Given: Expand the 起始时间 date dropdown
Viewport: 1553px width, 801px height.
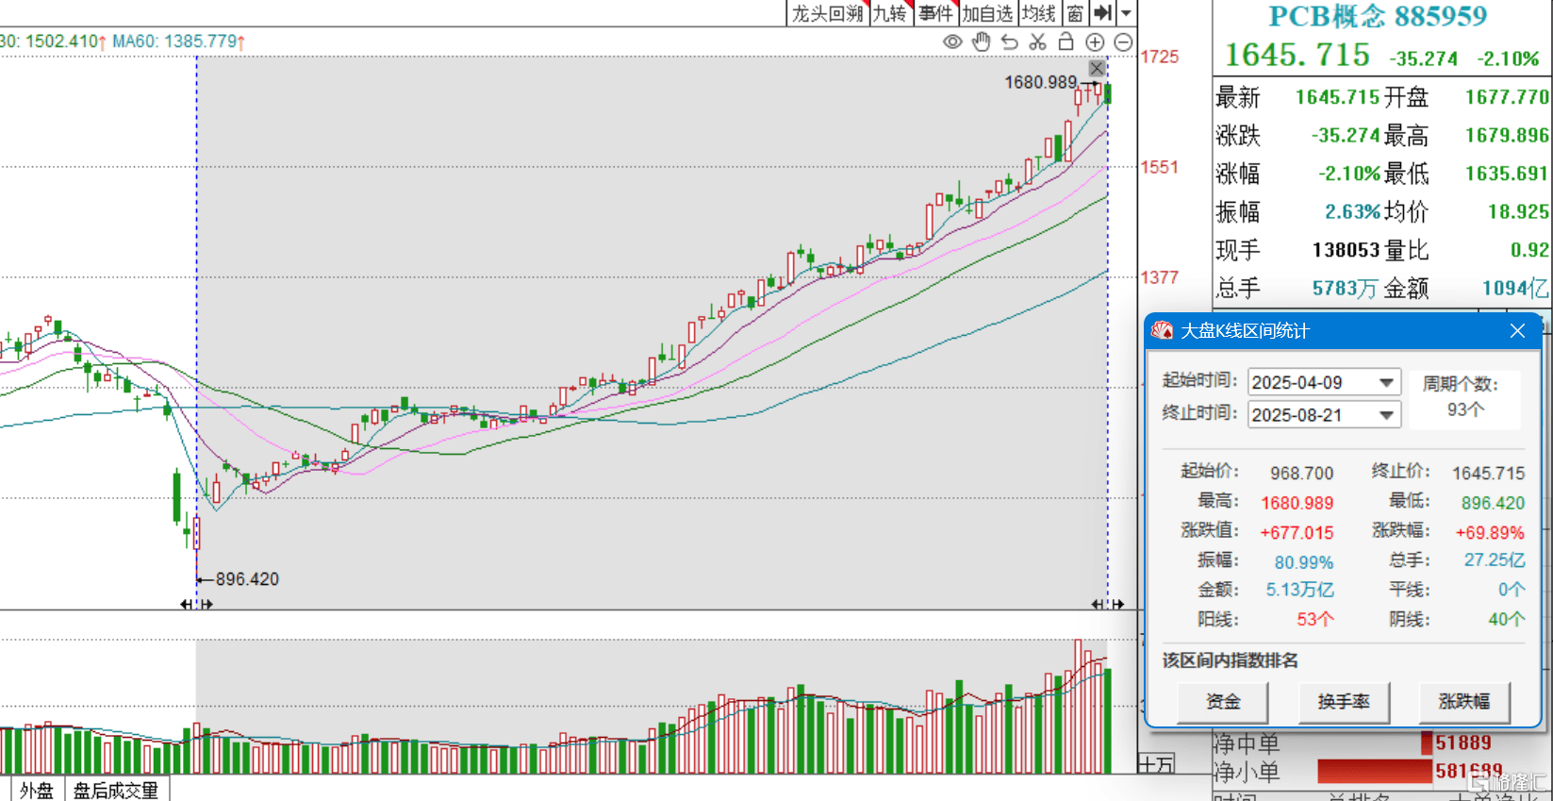Looking at the screenshot, I should coord(1386,382).
